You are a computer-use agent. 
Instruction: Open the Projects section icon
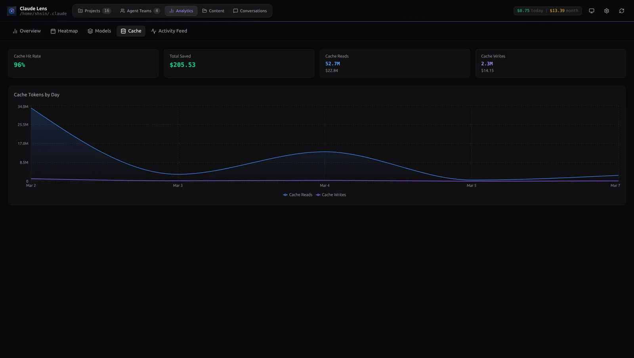coord(80,11)
